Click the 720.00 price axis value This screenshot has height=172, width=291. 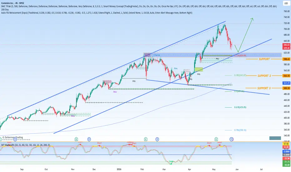pyautogui.click(x=287, y=23)
